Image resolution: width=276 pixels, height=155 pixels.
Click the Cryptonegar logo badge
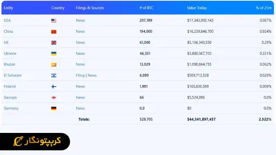pyautogui.click(x=35, y=141)
